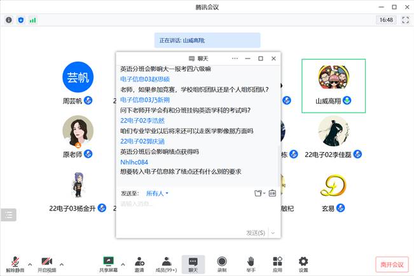Expand send options arrow next to 发送(S)
This screenshot has height=276, width=414.
tap(273, 233)
